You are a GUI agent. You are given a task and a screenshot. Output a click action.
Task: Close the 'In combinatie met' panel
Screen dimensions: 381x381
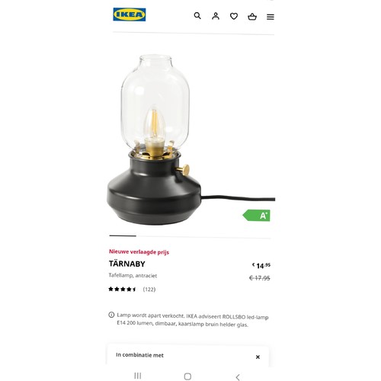(258, 357)
